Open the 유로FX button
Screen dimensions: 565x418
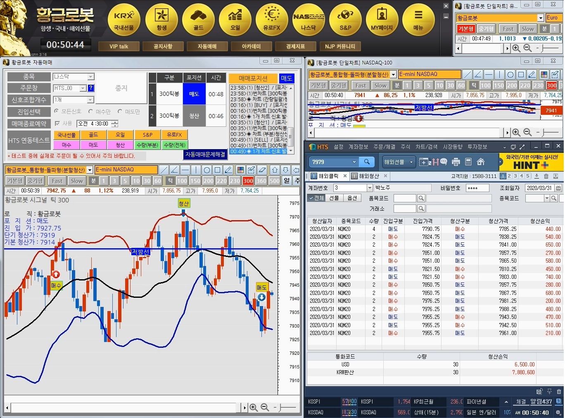272,20
